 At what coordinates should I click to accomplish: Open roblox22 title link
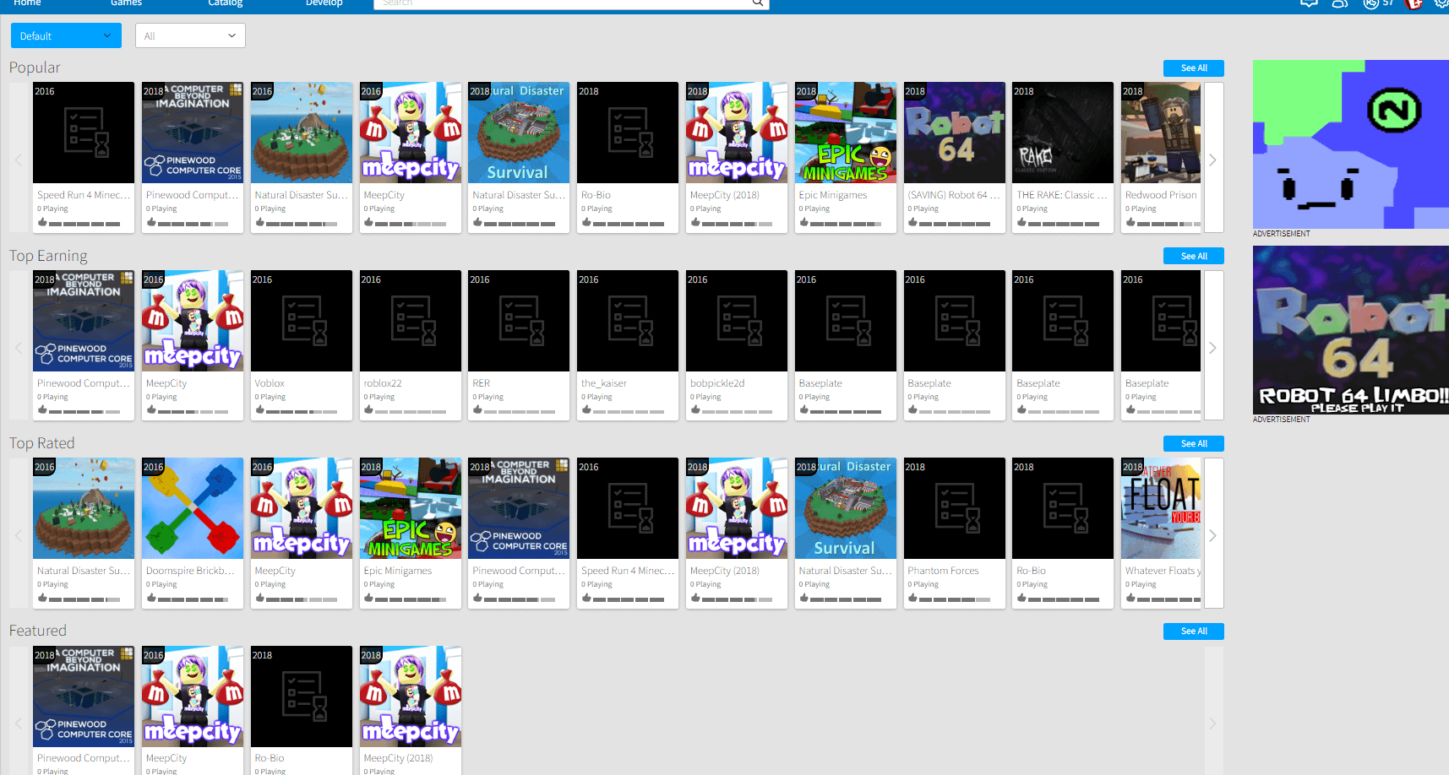pyautogui.click(x=383, y=383)
